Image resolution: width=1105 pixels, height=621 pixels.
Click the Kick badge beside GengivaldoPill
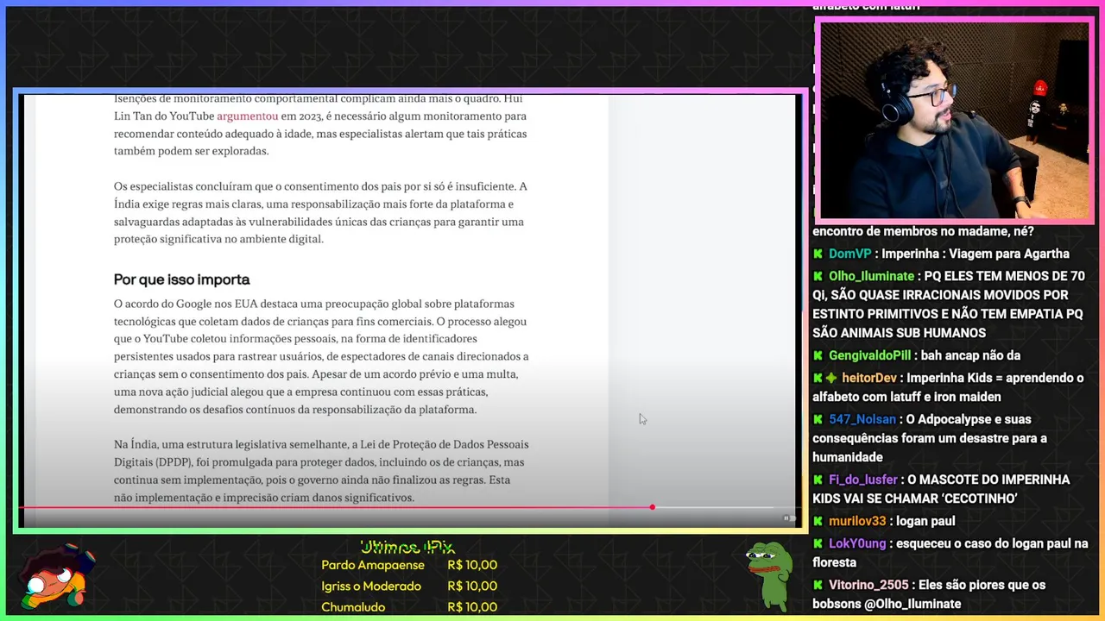click(818, 355)
